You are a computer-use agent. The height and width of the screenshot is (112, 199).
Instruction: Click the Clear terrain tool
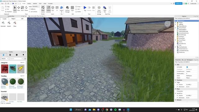click(x=15, y=24)
